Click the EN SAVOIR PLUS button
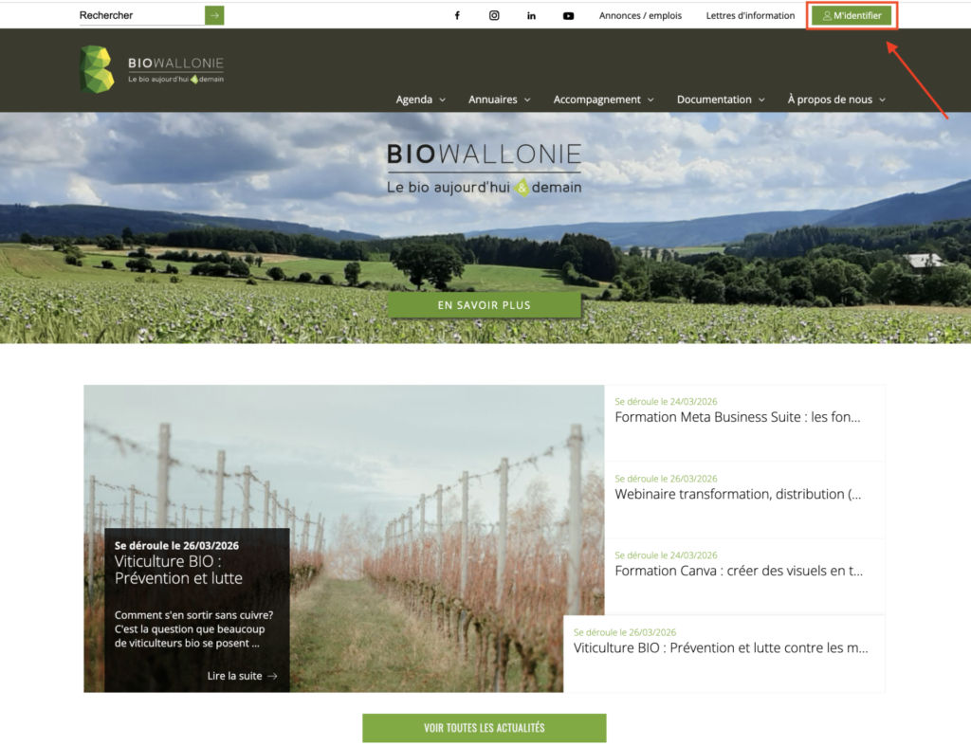971x746 pixels. pos(484,304)
